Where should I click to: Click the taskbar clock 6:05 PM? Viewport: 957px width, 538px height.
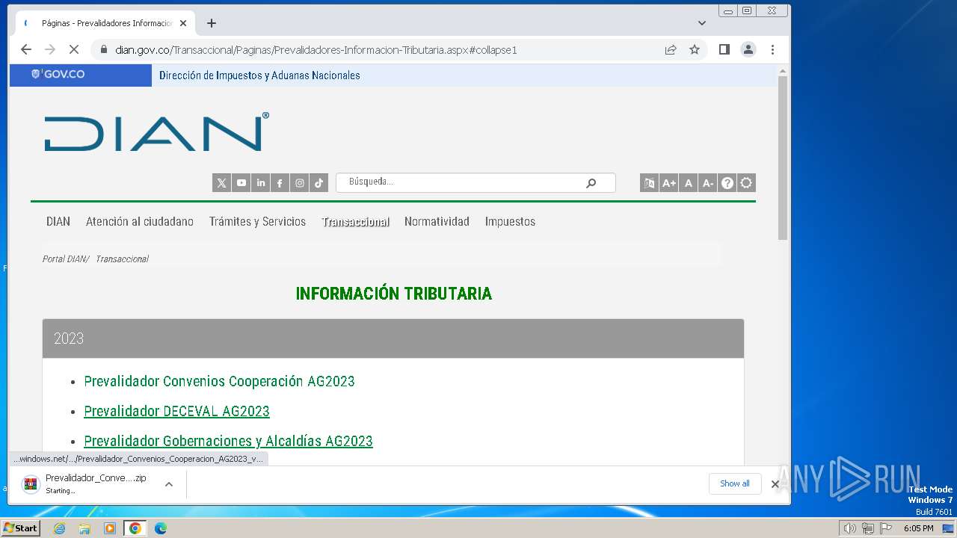tap(918, 528)
